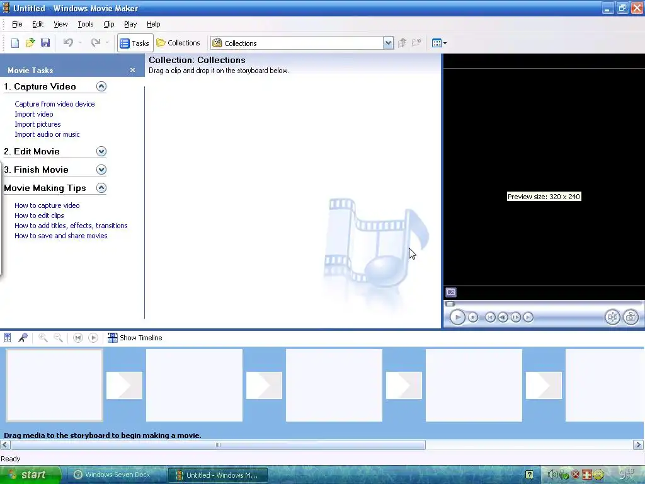Collapse the Movie Making Tips section

pyautogui.click(x=101, y=188)
